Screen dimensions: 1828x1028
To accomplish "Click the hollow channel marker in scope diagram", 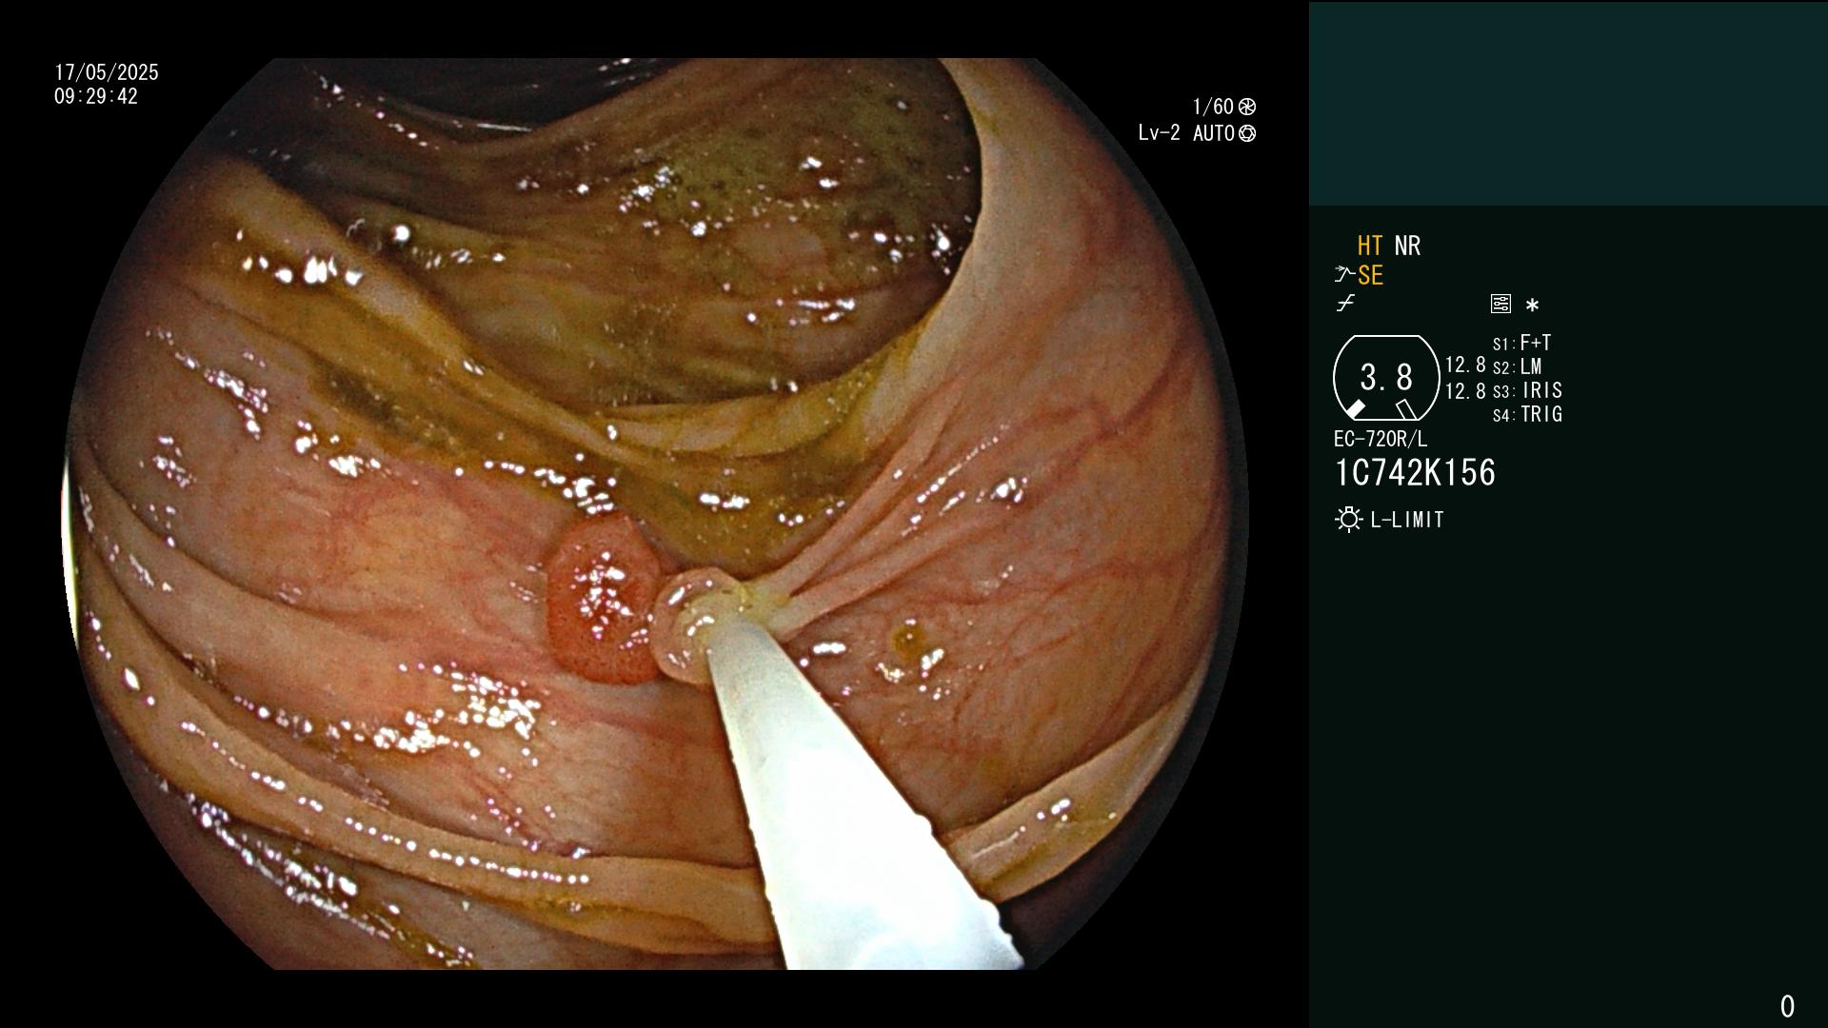I will (x=1405, y=409).
